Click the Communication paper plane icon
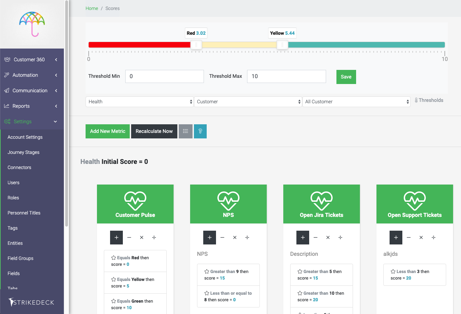 tap(7, 91)
